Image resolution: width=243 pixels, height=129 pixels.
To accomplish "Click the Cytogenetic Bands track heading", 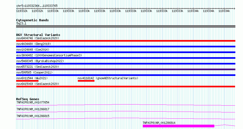I will pos(32,20).
